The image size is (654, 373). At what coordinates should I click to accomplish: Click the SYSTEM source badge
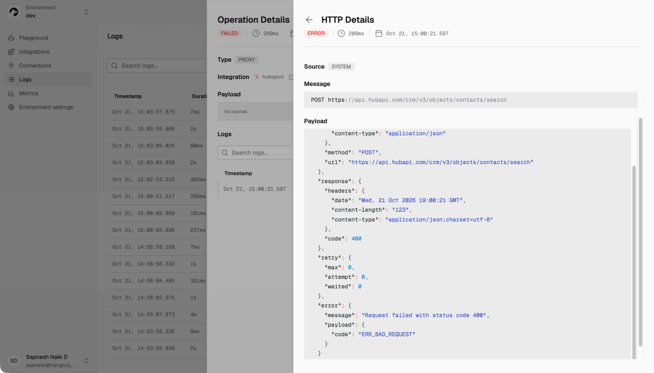point(341,67)
